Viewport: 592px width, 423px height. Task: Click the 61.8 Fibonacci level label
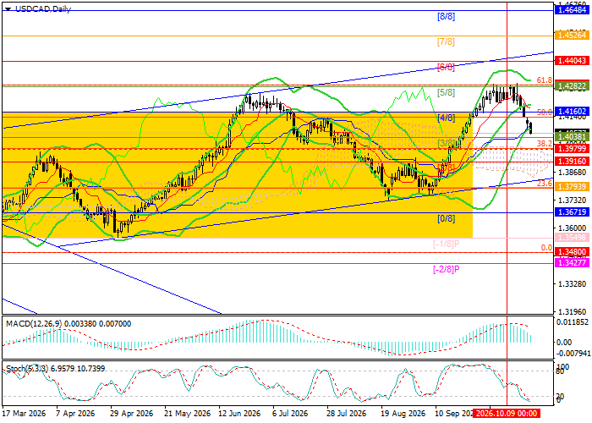click(x=544, y=80)
